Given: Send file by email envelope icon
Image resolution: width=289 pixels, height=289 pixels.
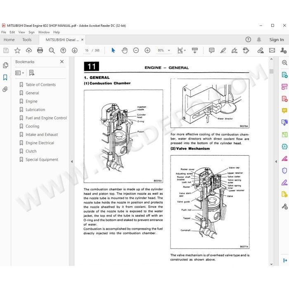Looking at the screenshot, I should [272, 50].
